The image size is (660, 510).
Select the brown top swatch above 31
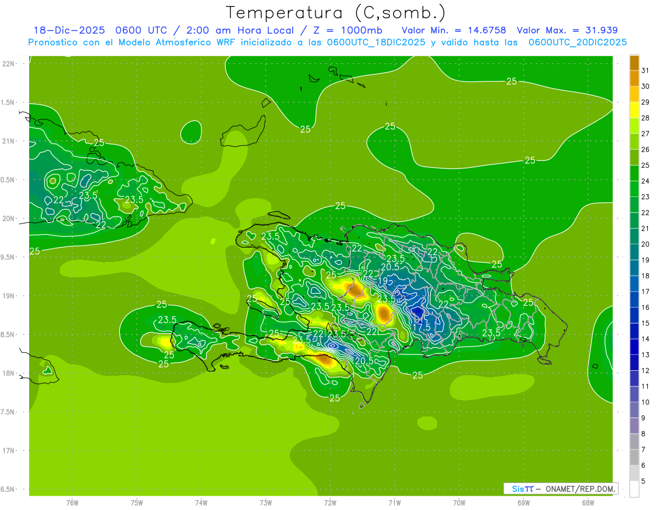point(634,63)
